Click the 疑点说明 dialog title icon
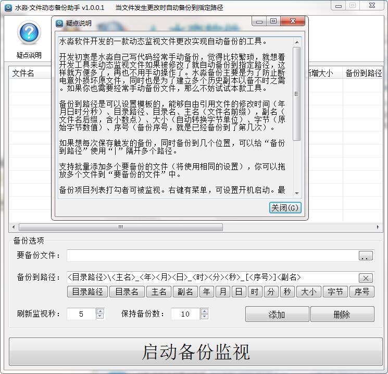Image resolution: width=388 pixels, height=374 pixels. pyautogui.click(x=59, y=23)
